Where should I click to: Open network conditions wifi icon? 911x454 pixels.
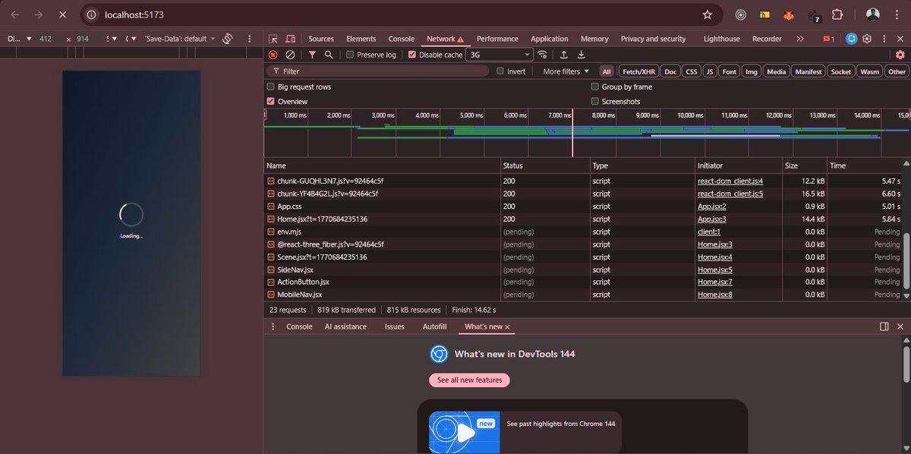point(542,55)
